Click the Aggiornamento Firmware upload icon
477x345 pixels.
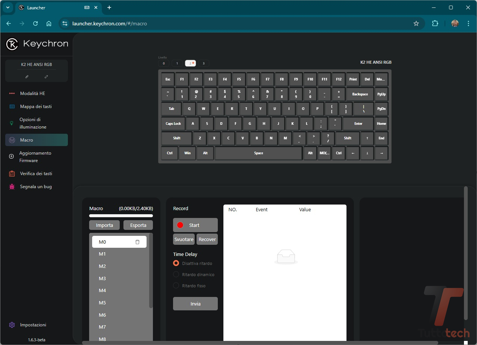12,156
